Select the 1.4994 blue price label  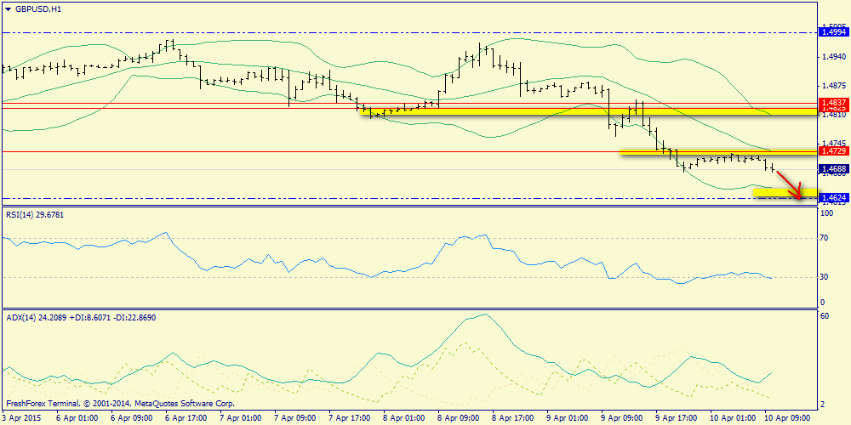[x=834, y=32]
